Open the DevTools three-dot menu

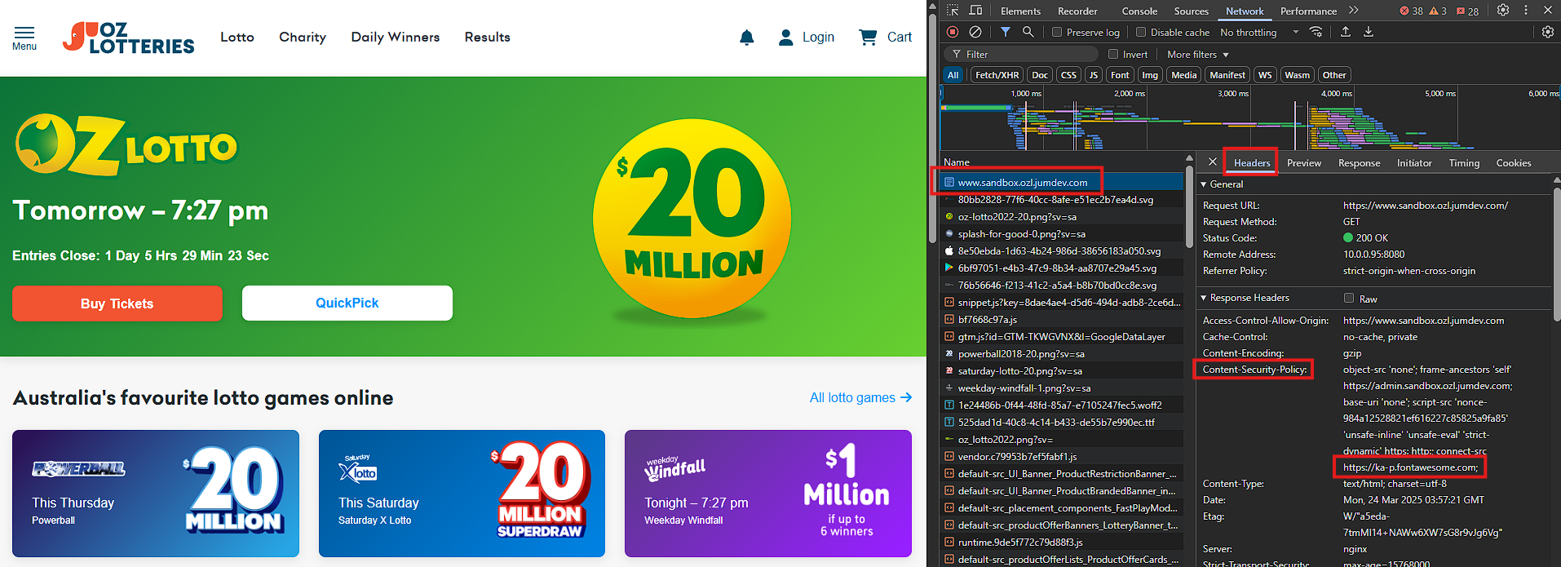1526,11
